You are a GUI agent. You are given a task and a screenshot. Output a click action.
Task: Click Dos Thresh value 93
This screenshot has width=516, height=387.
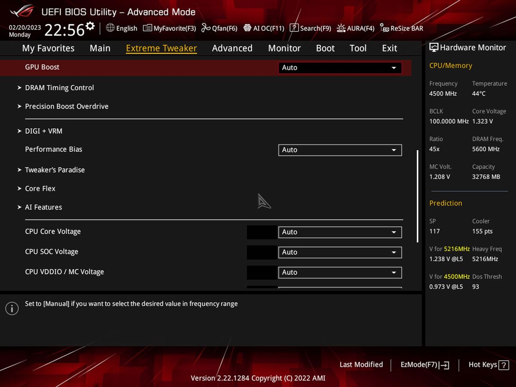pos(476,287)
